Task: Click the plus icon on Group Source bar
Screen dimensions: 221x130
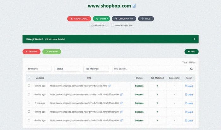Action: coord(194,39)
